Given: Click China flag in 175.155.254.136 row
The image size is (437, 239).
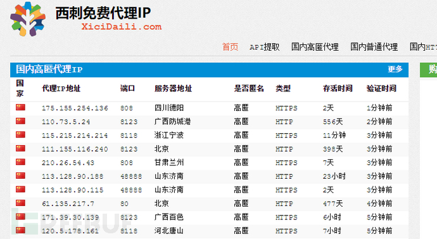Looking at the screenshot, I should pos(20,107).
